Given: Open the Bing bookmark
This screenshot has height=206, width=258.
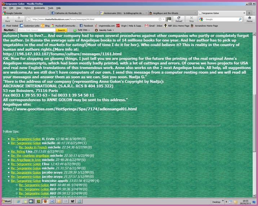Looking at the screenshot, I should [45, 26].
